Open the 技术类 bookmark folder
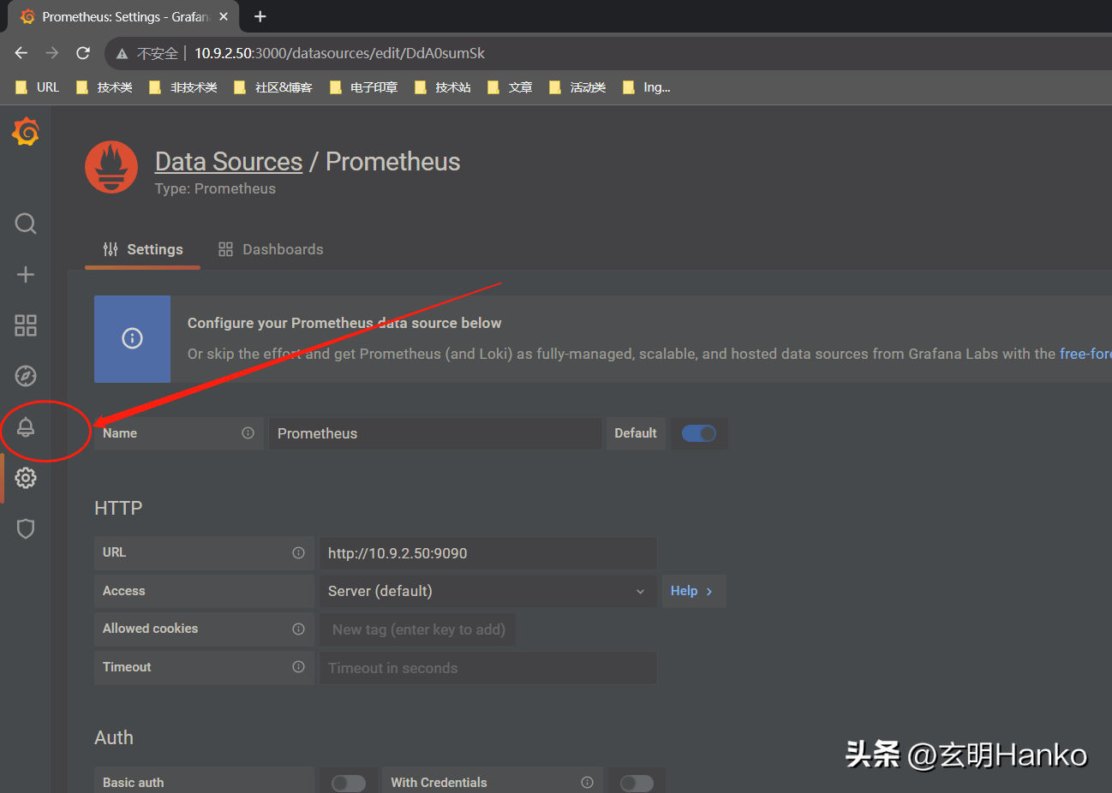The height and width of the screenshot is (793, 1112). (x=105, y=87)
